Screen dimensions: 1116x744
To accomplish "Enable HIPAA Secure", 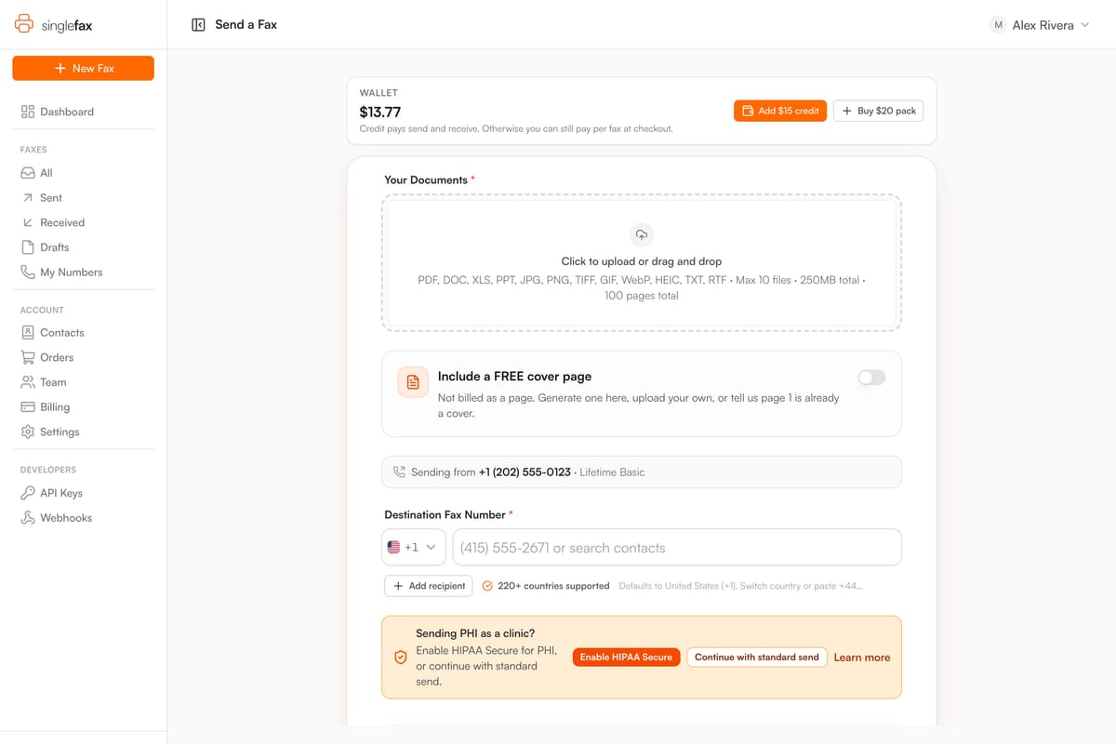I will [626, 658].
